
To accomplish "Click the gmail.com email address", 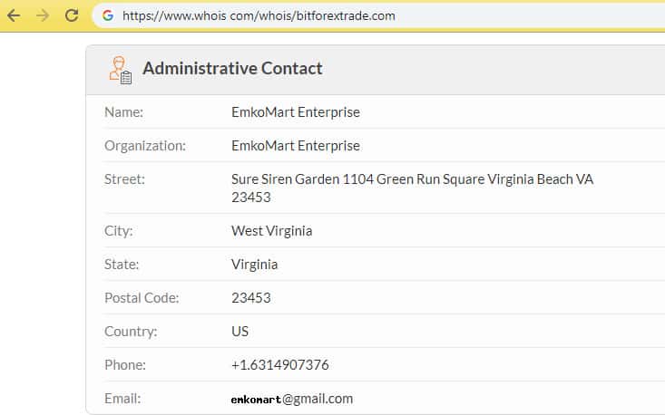I will pyautogui.click(x=292, y=399).
